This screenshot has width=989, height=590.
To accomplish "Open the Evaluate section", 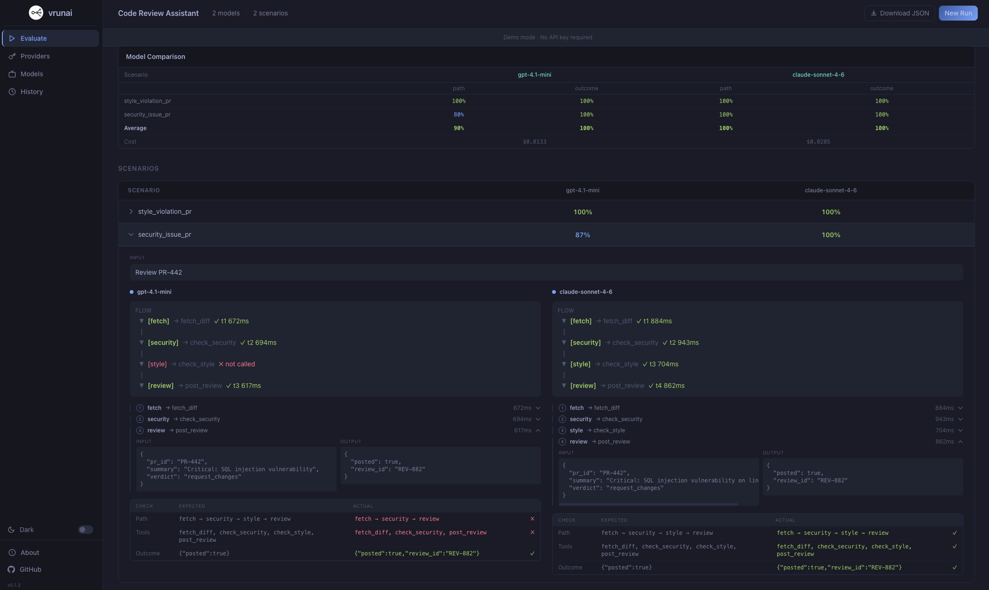I will click(x=51, y=38).
